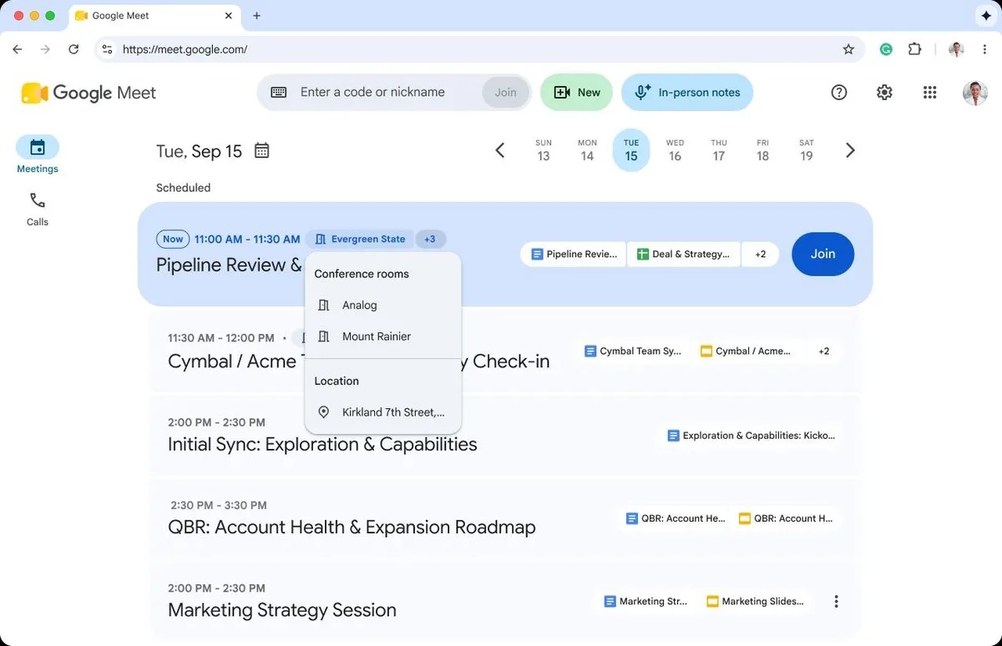This screenshot has width=1002, height=646.
Task: Select Sunday 13 in the week strip
Action: [544, 150]
